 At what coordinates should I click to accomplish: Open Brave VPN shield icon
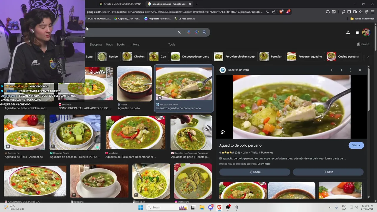pos(367,12)
